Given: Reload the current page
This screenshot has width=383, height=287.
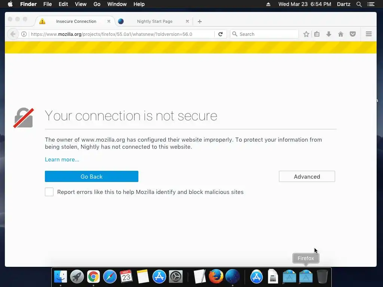Looking at the screenshot, I should point(220,34).
